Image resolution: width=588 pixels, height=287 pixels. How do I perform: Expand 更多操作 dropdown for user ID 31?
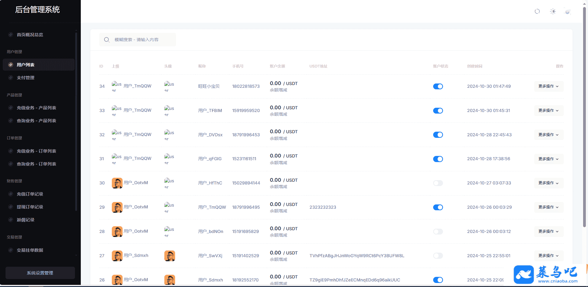548,159
